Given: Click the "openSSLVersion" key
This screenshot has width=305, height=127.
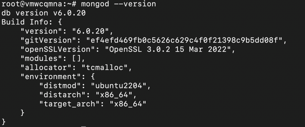Looking at the screenshot, I should click(x=59, y=49).
